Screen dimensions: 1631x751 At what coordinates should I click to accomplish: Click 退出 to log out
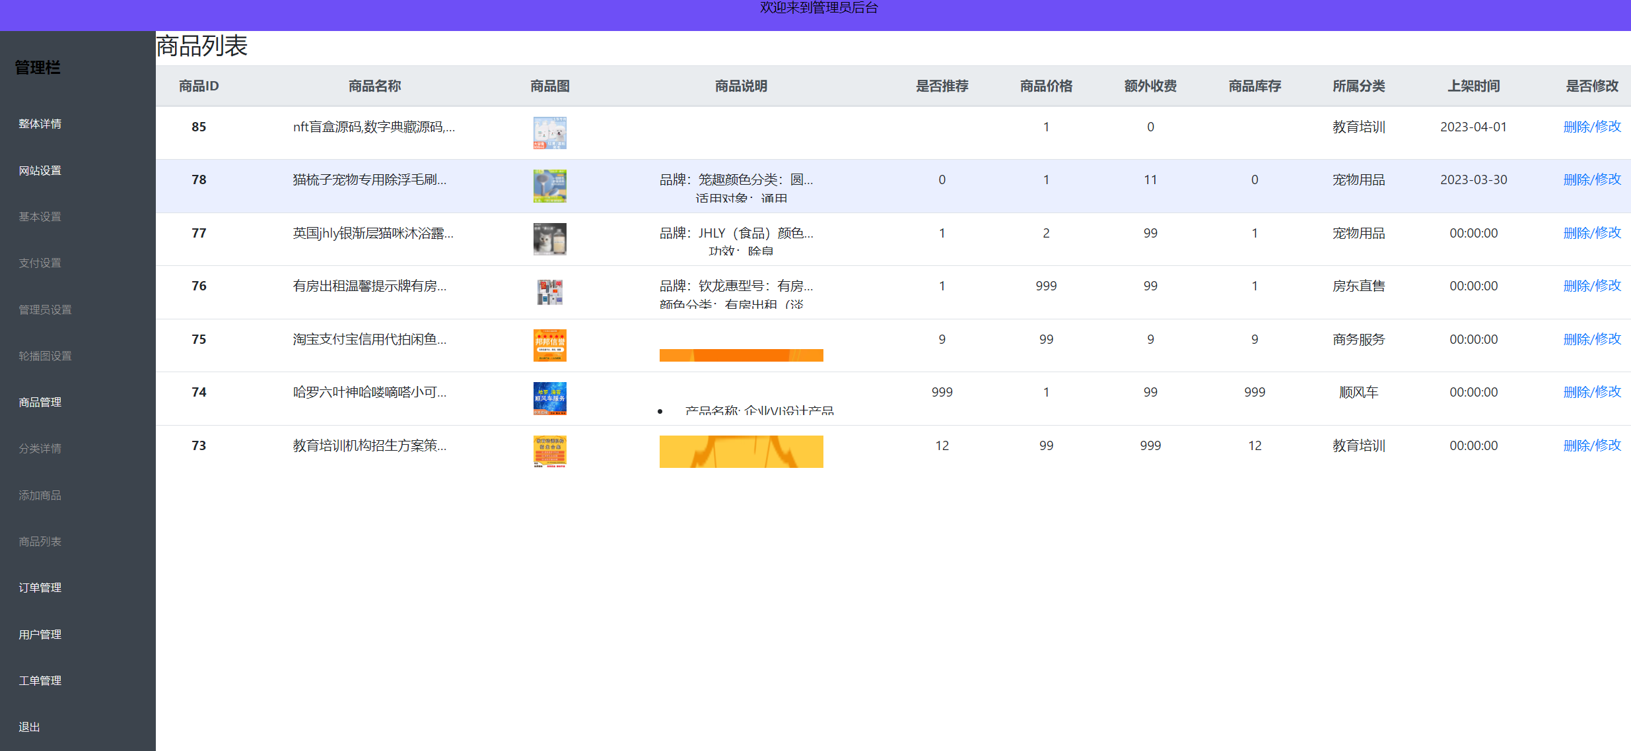(28, 727)
